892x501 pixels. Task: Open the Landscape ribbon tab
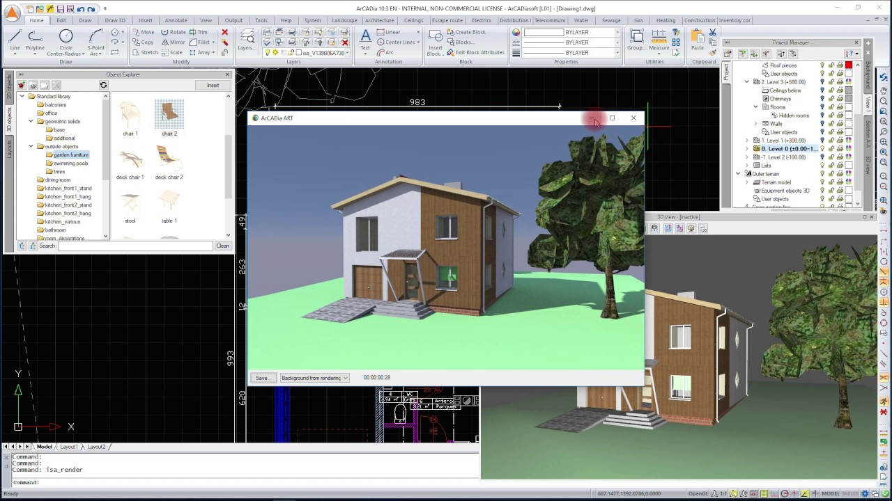tap(344, 20)
